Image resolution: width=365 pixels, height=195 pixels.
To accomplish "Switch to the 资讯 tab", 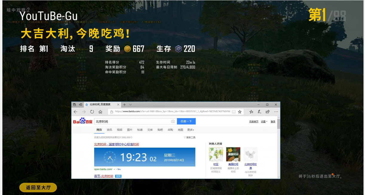I will click(x=109, y=130).
